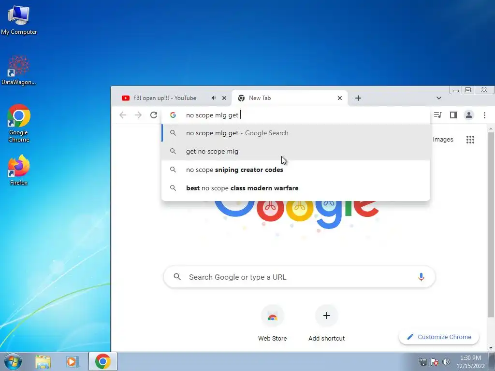Go forward with the forward arrow

[x=138, y=115]
